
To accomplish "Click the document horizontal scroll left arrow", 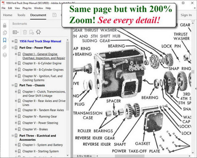I will (97, 156).
